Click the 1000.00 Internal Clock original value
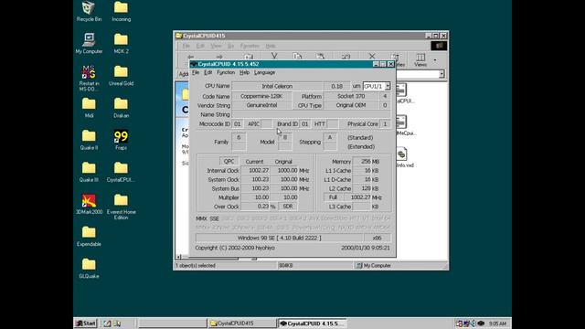 284,171
